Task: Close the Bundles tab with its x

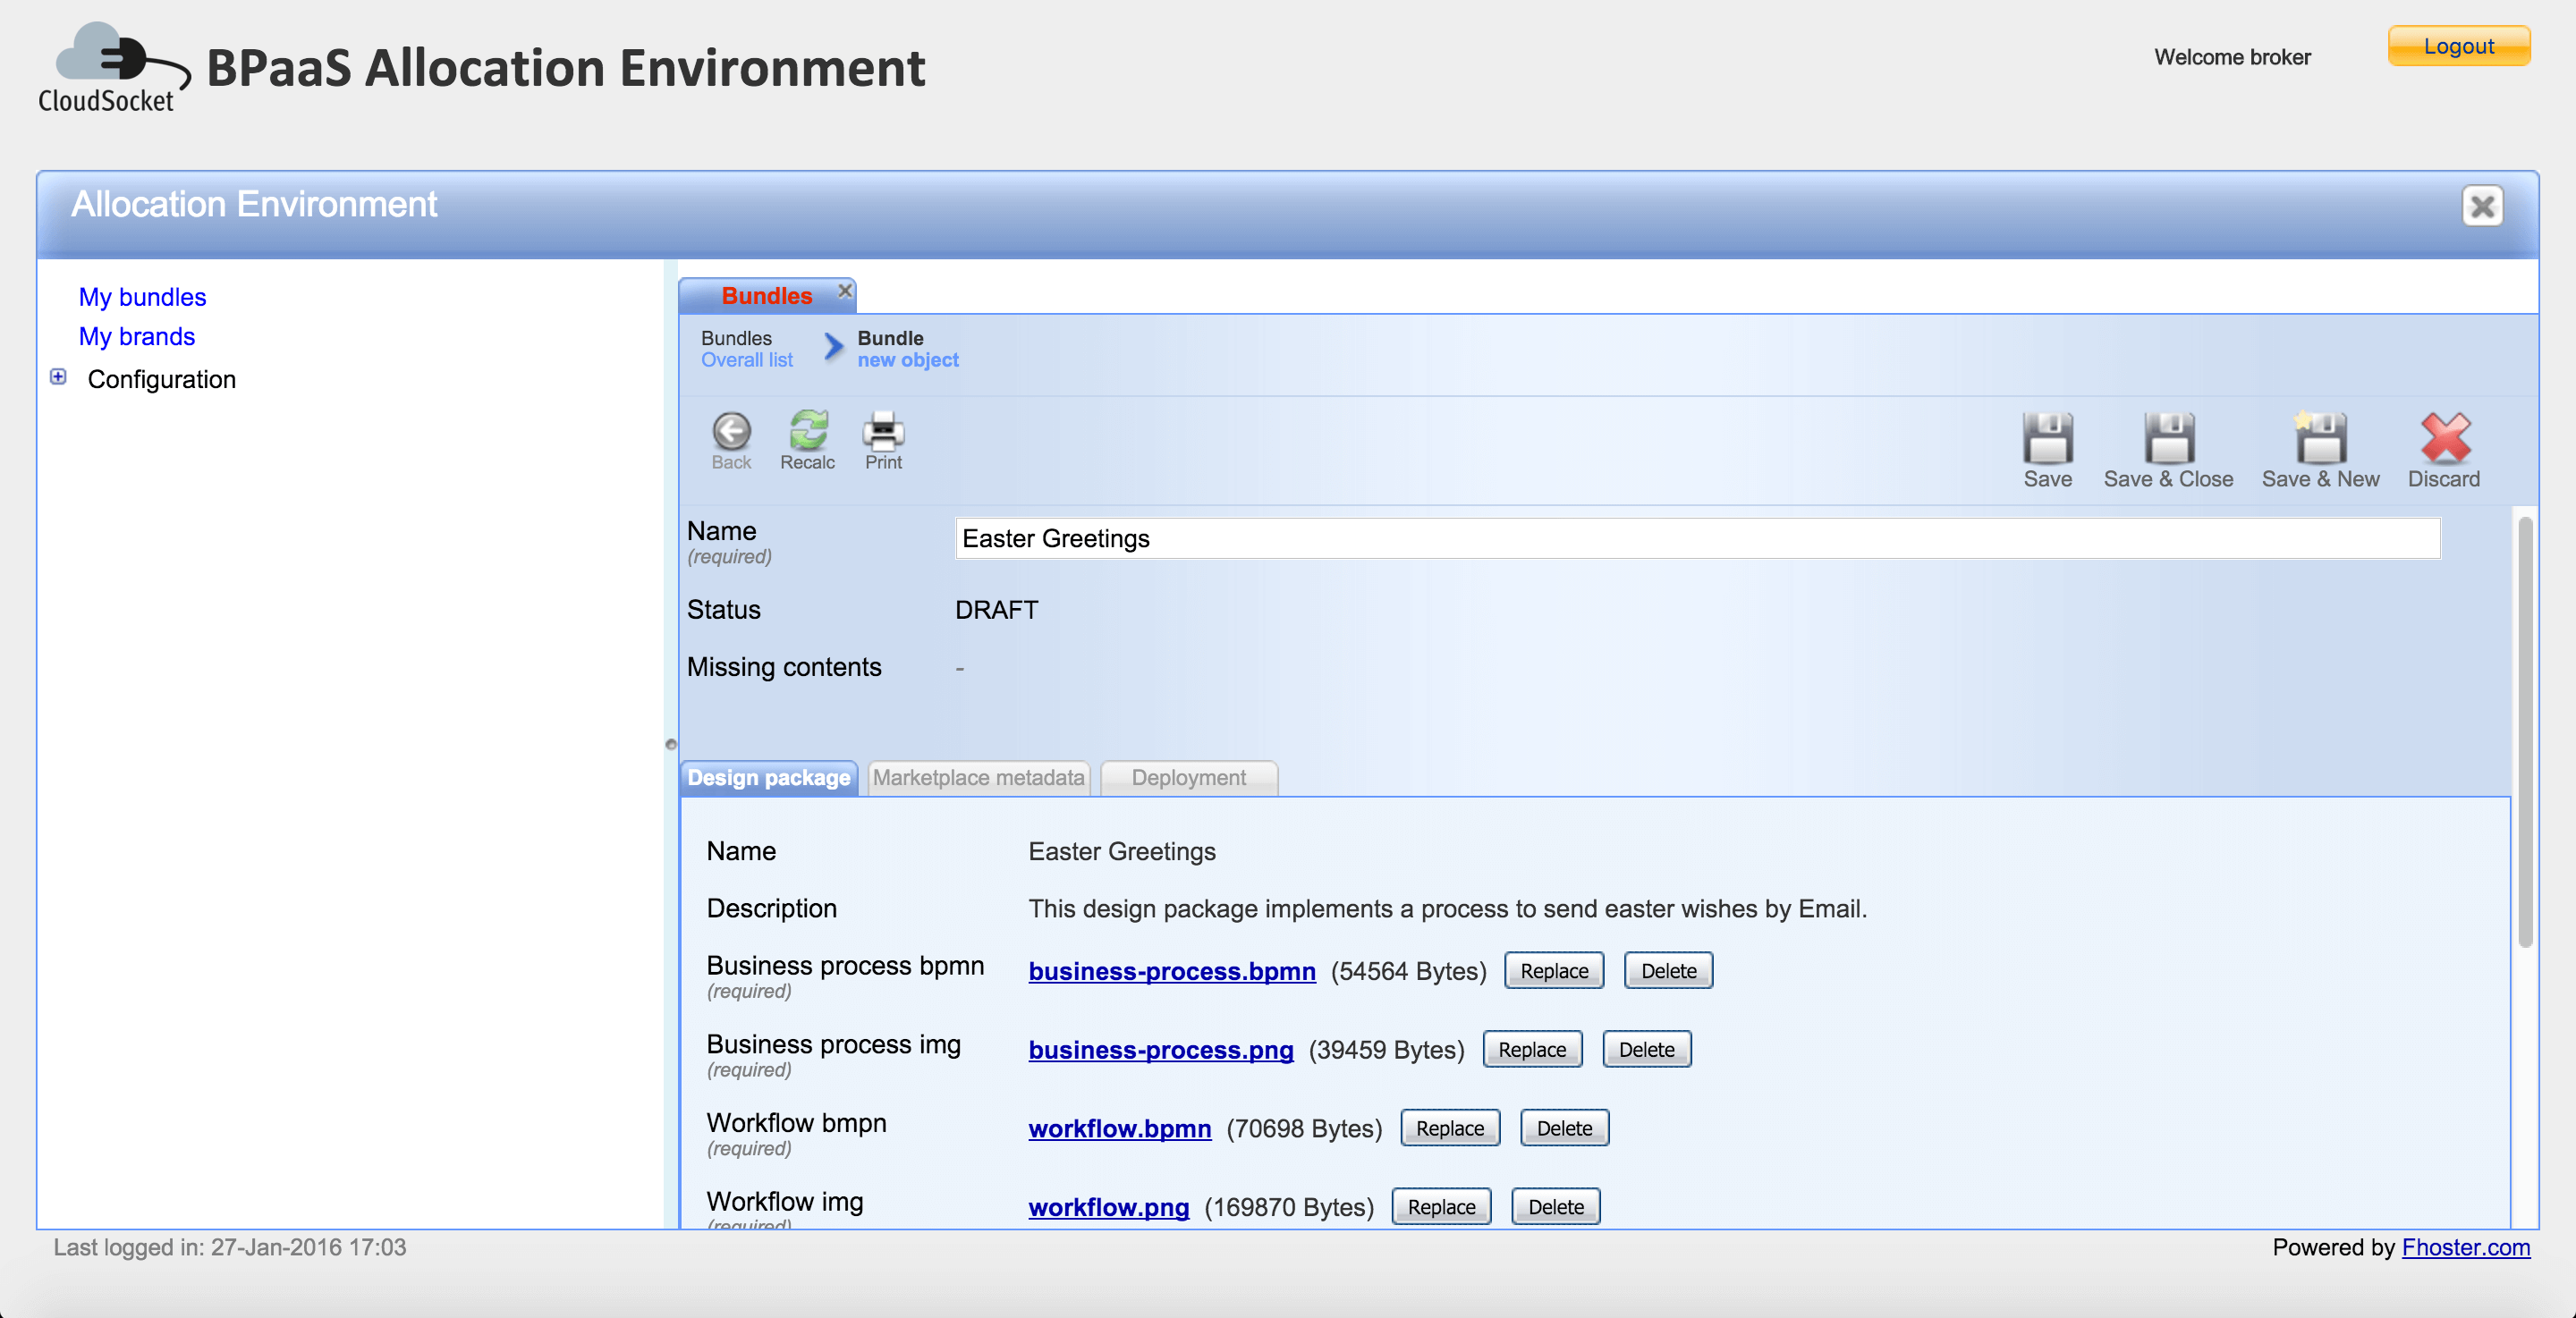Action: tap(845, 291)
